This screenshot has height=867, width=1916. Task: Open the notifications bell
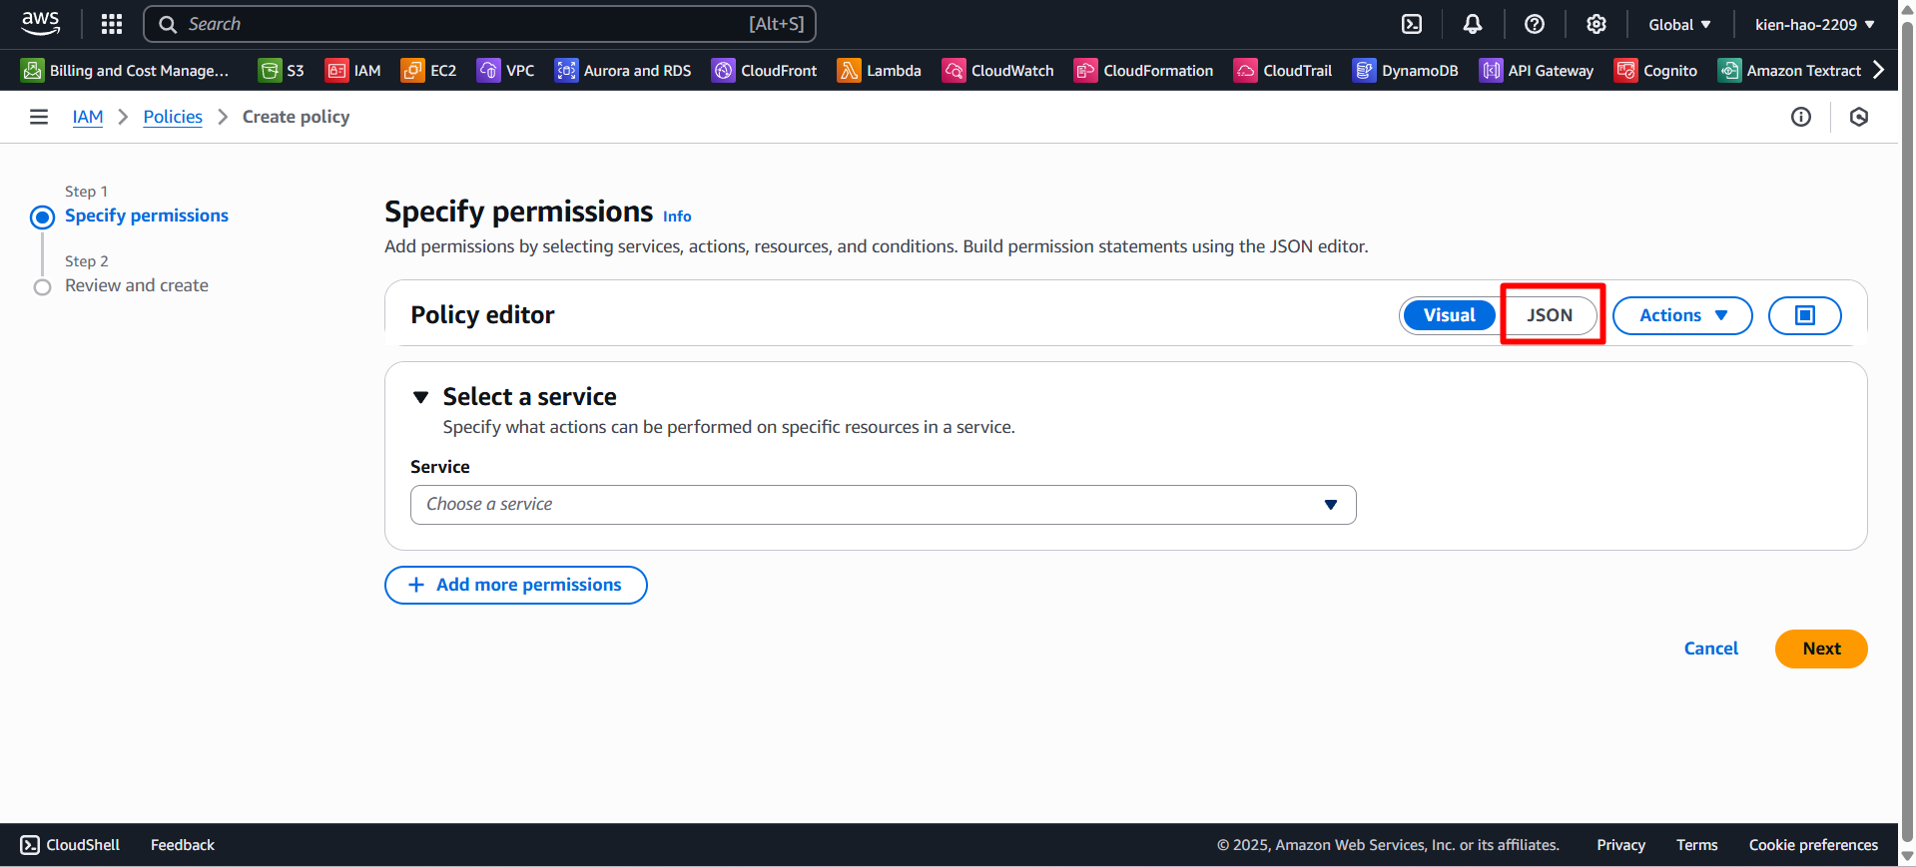(x=1473, y=24)
